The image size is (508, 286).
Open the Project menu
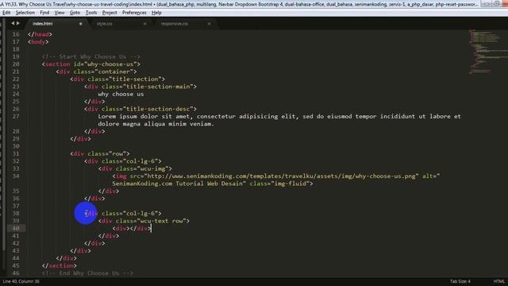(110, 13)
